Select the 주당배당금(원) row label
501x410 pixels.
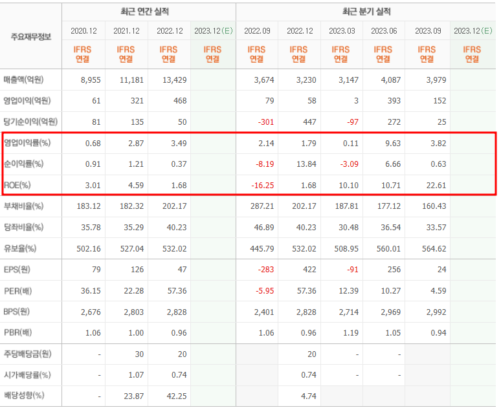(x=27, y=354)
